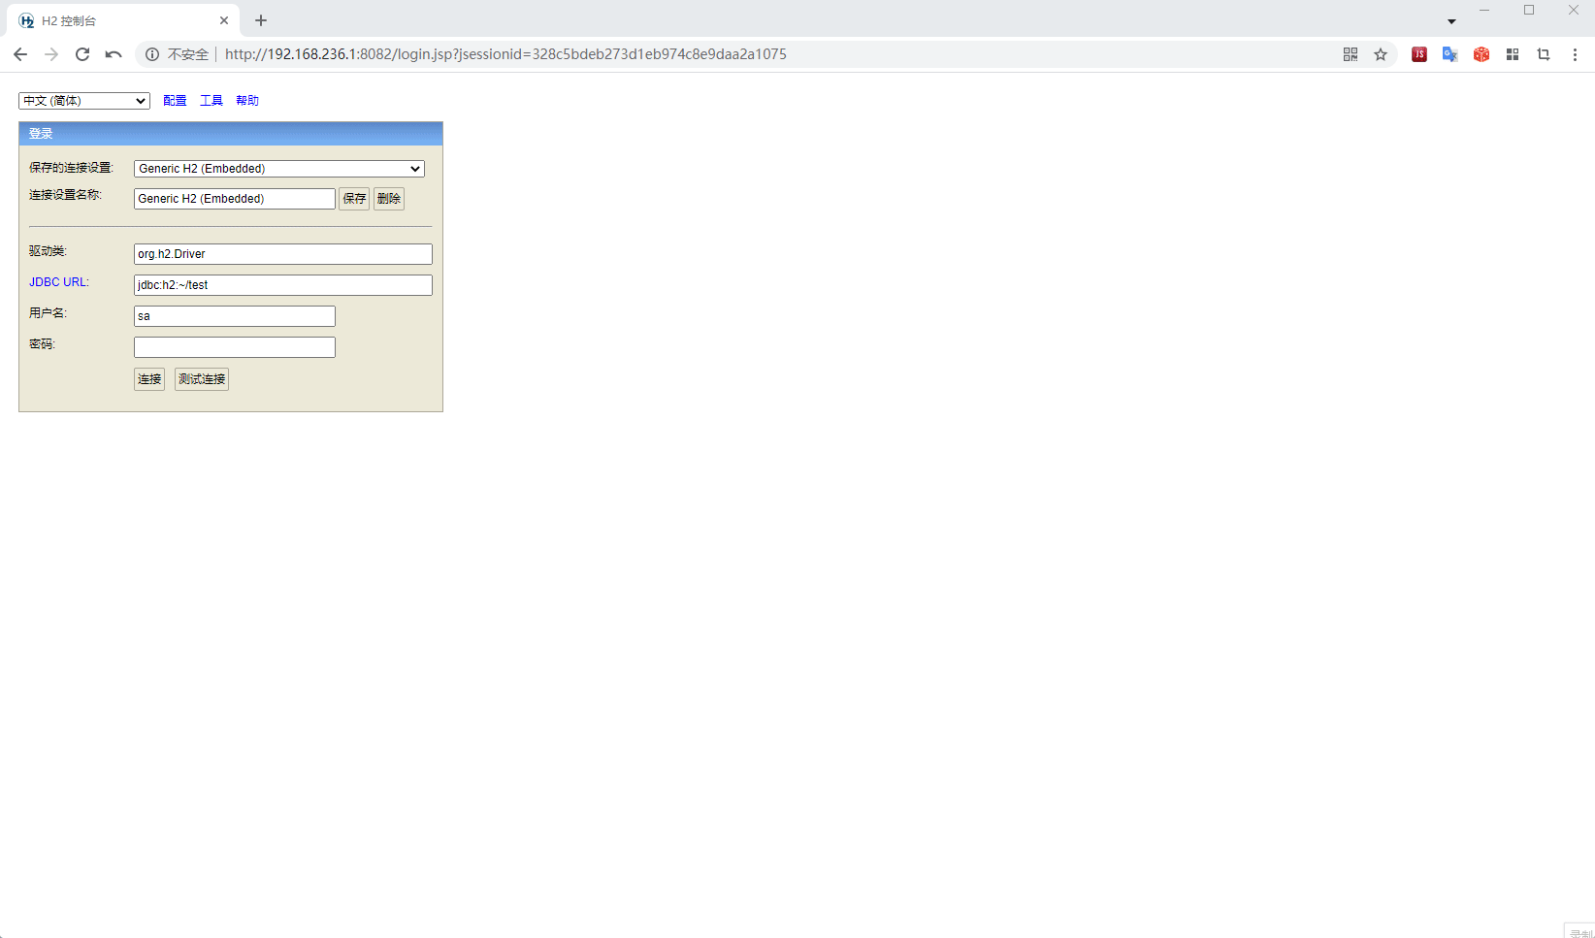This screenshot has width=1595, height=938.
Task: Open the language dropdown 中文 (简体)
Action: pos(84,101)
